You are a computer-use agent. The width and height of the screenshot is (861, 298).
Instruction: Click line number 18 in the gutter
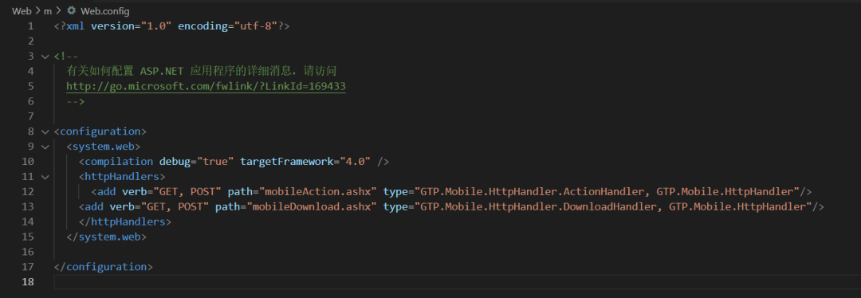pos(27,281)
